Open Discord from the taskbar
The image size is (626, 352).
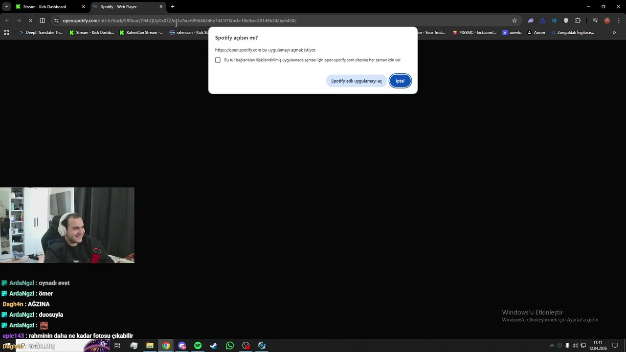click(x=182, y=346)
